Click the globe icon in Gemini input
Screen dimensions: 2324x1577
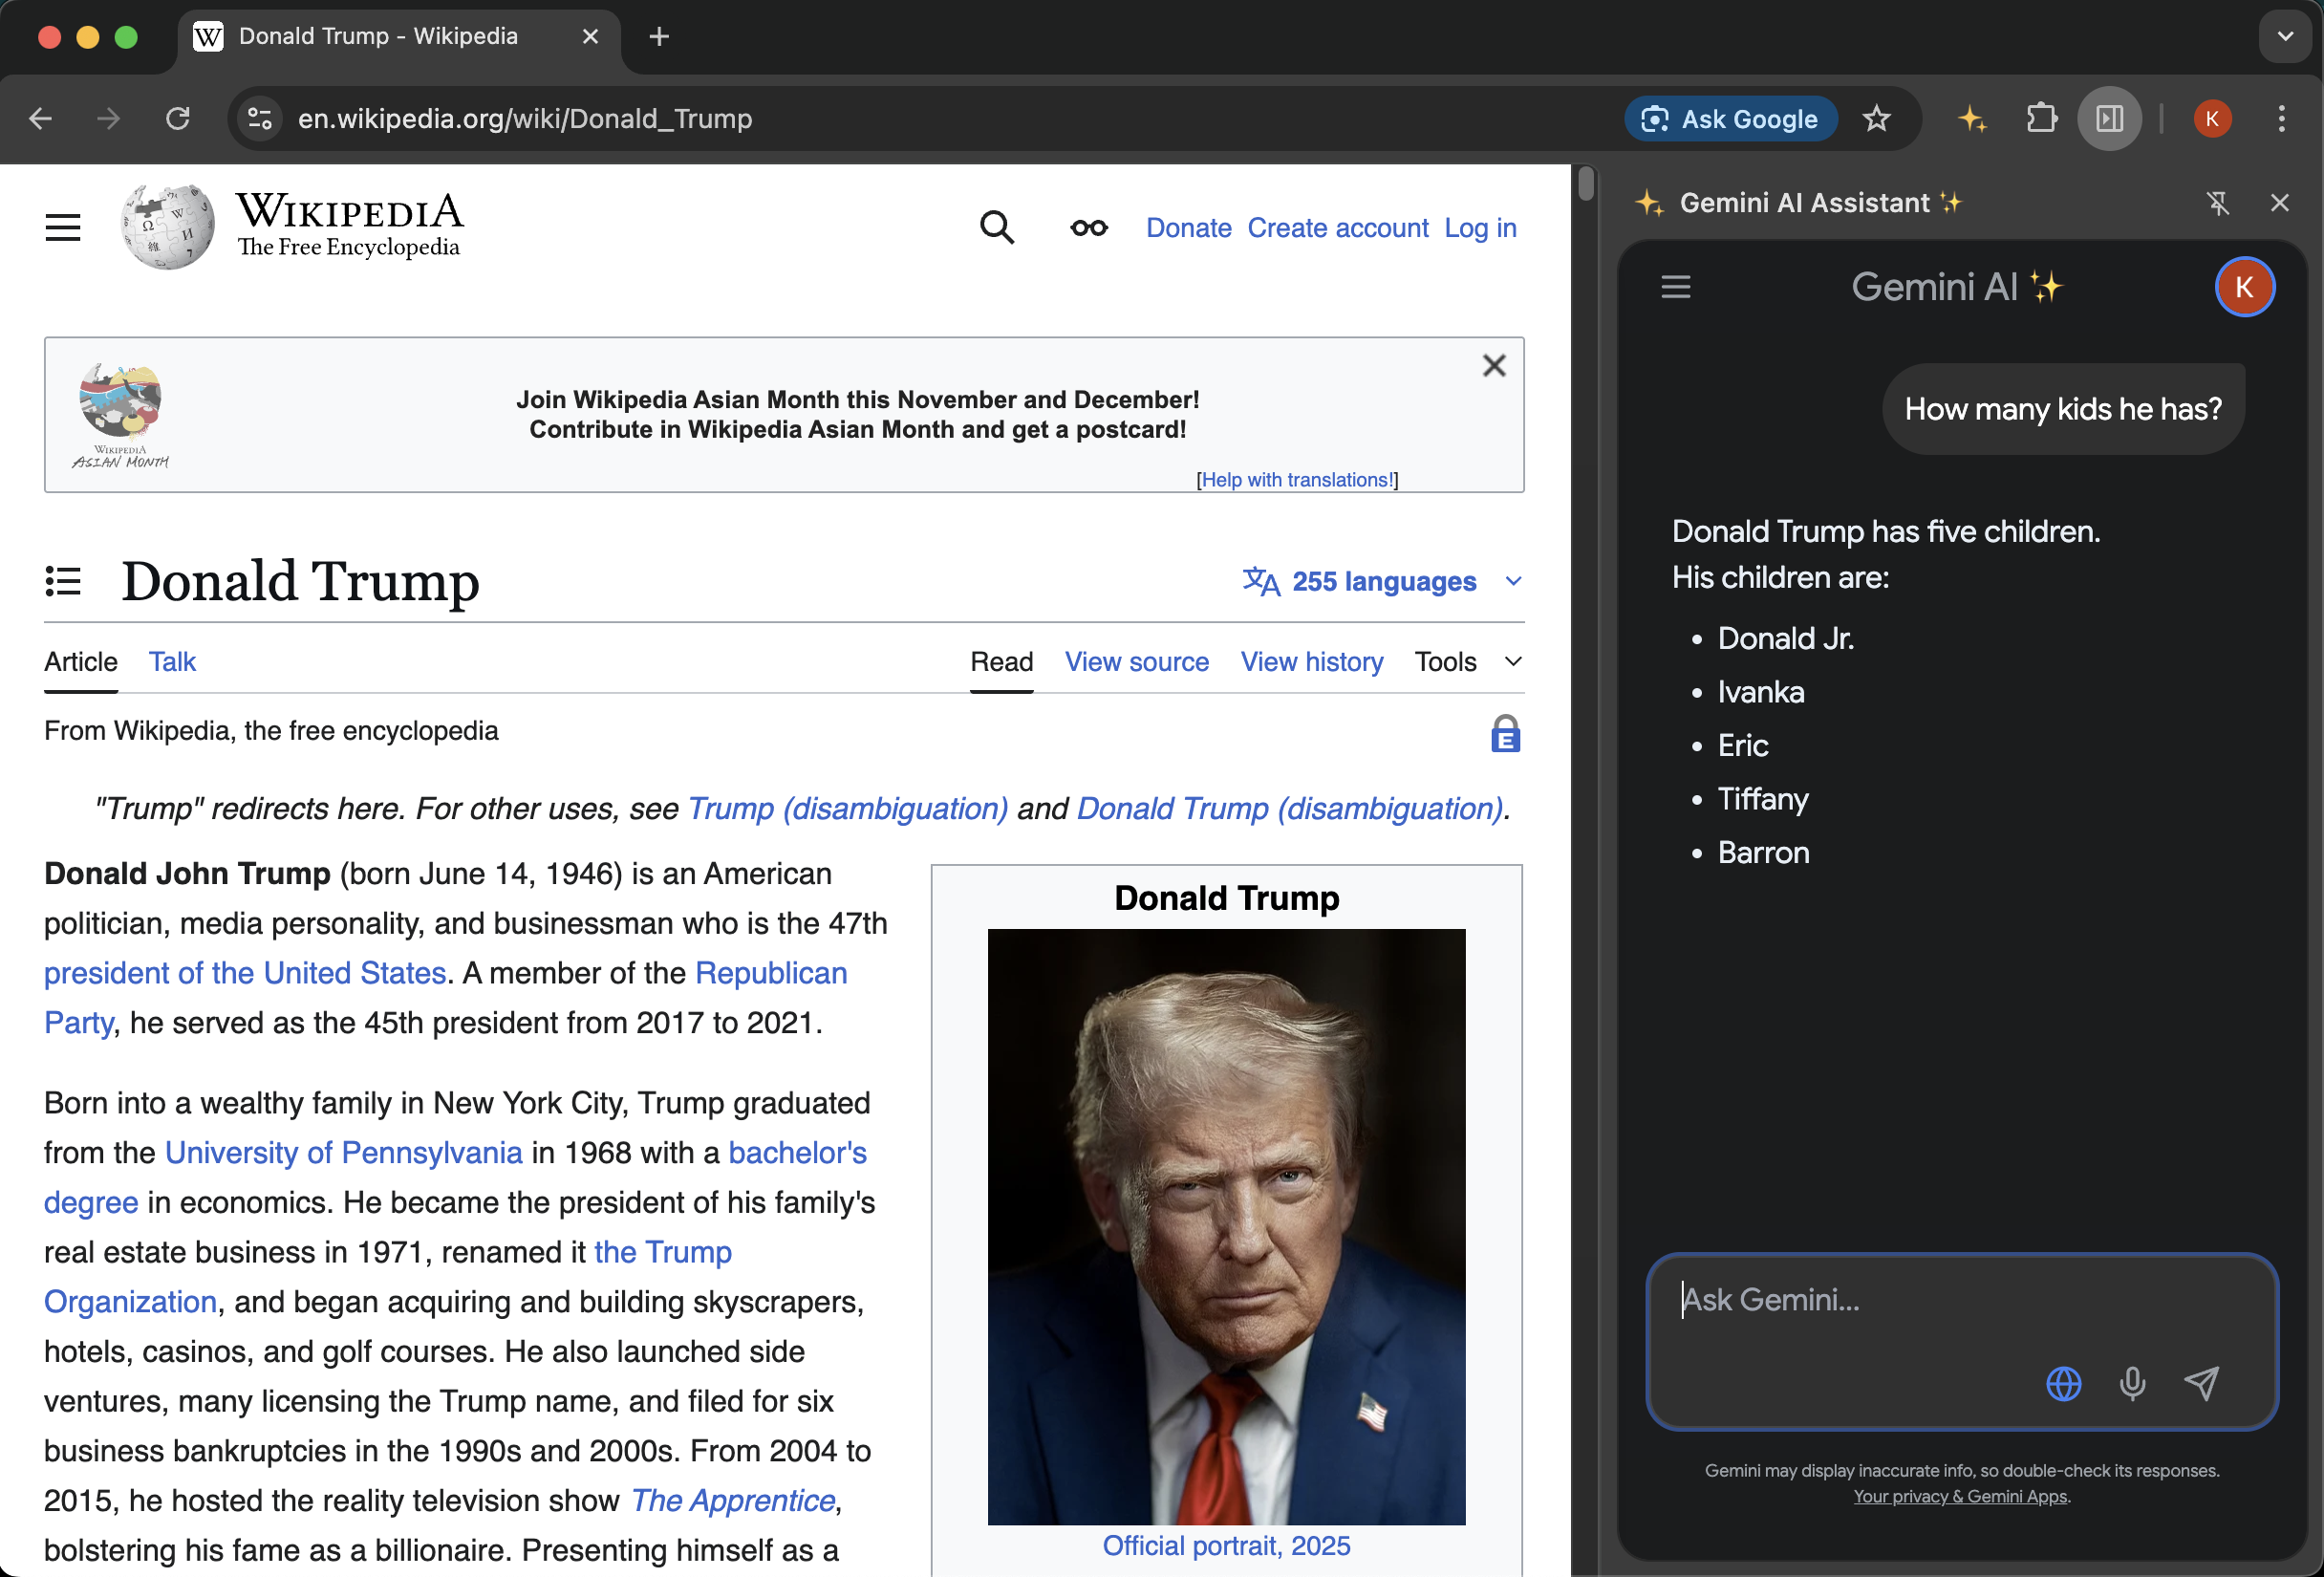pos(2063,1383)
